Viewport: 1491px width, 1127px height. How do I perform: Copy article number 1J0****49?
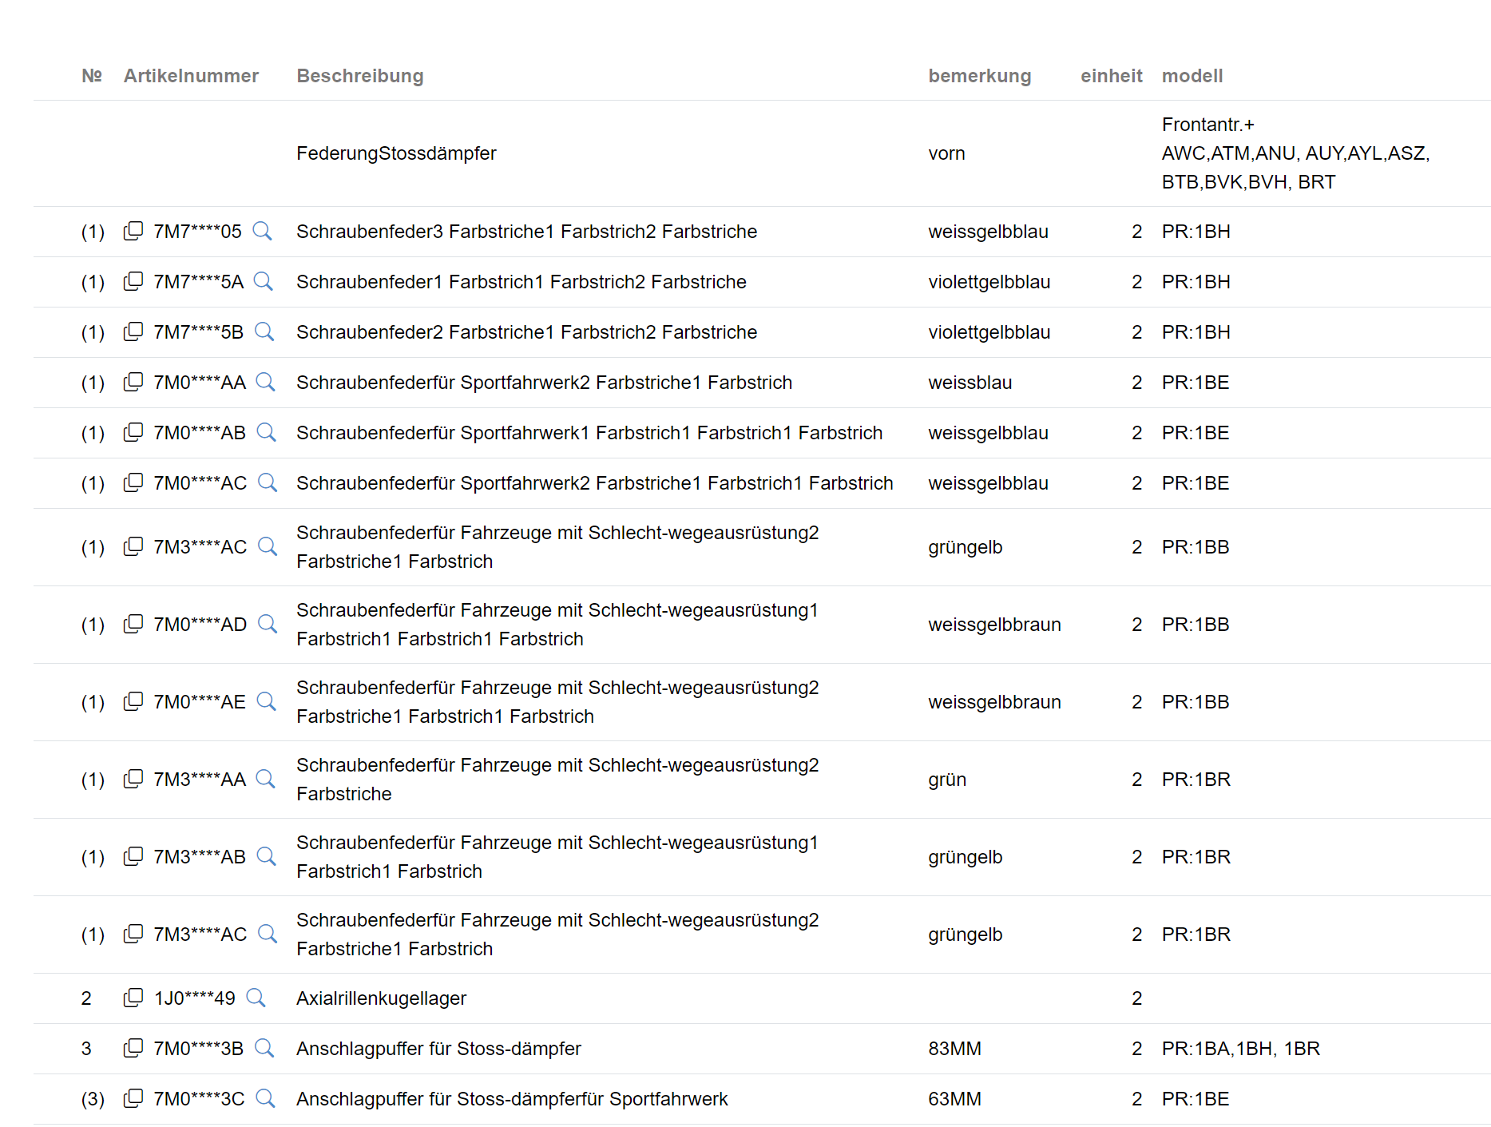click(133, 998)
